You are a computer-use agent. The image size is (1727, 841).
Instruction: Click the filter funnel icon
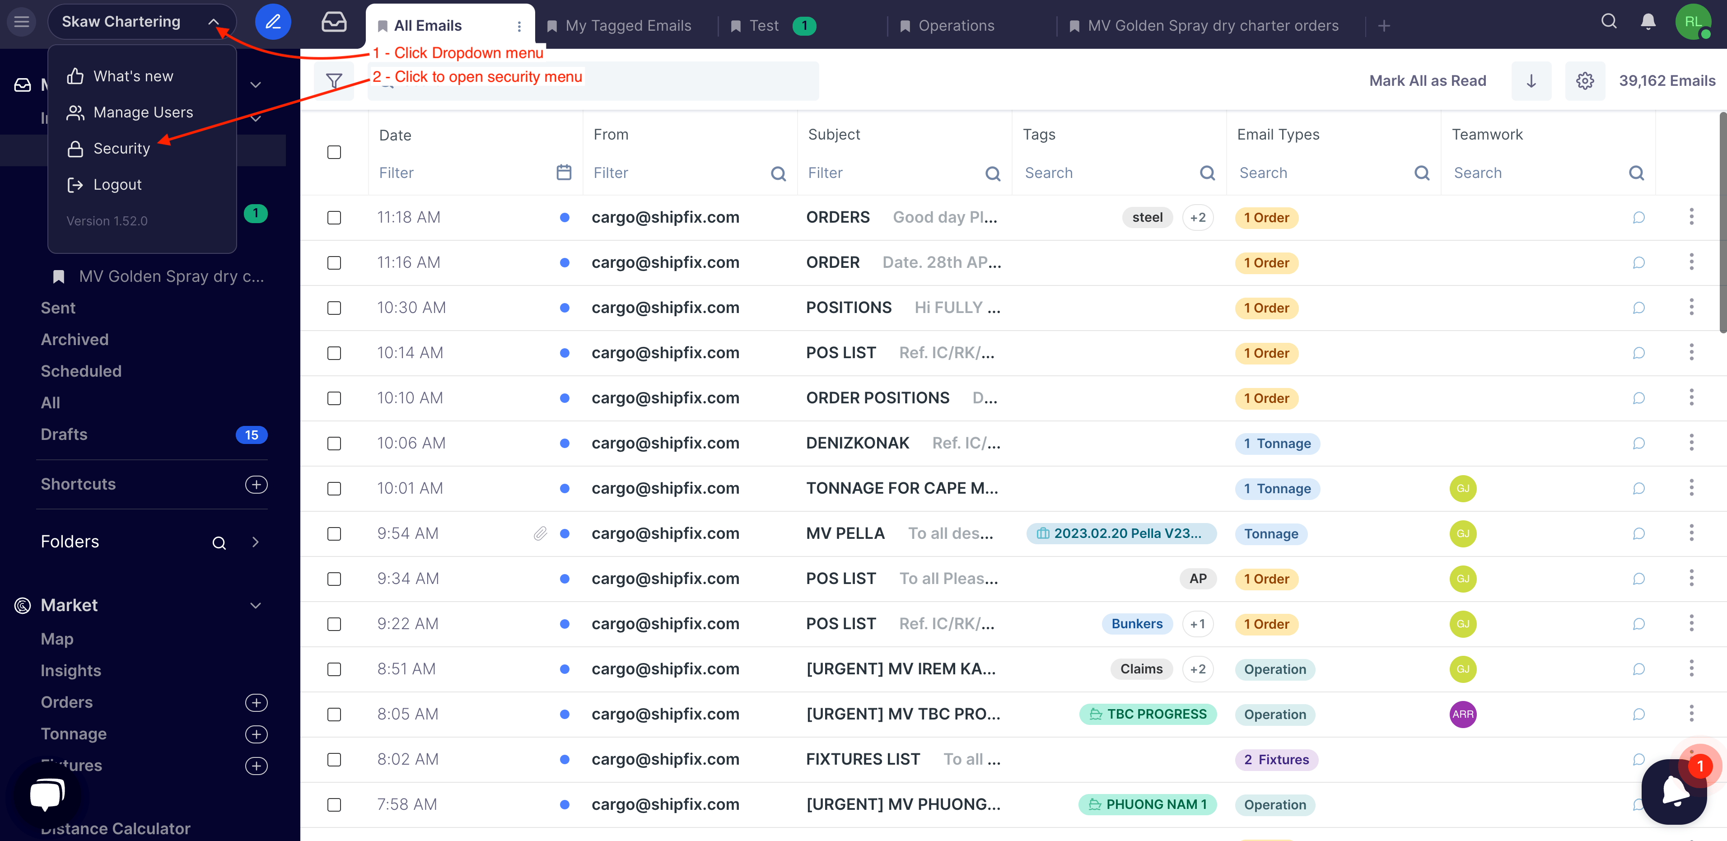[x=333, y=80]
